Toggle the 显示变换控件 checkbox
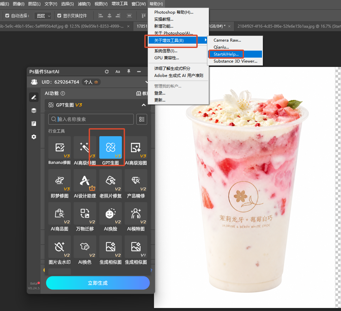 (x=59, y=16)
